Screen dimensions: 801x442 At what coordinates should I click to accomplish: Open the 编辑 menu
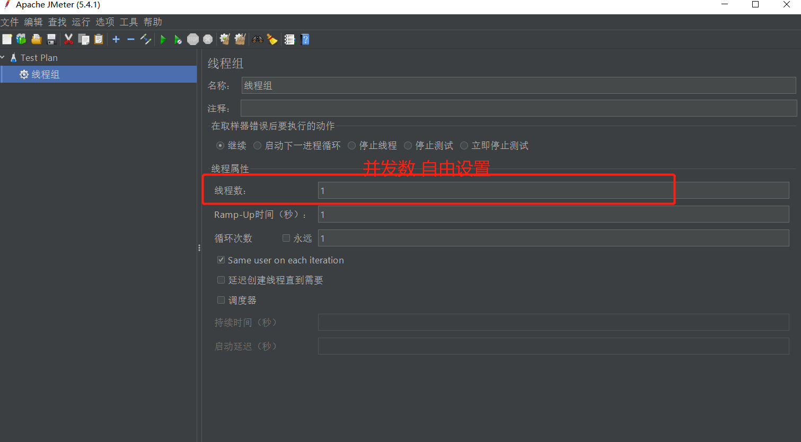[33, 22]
